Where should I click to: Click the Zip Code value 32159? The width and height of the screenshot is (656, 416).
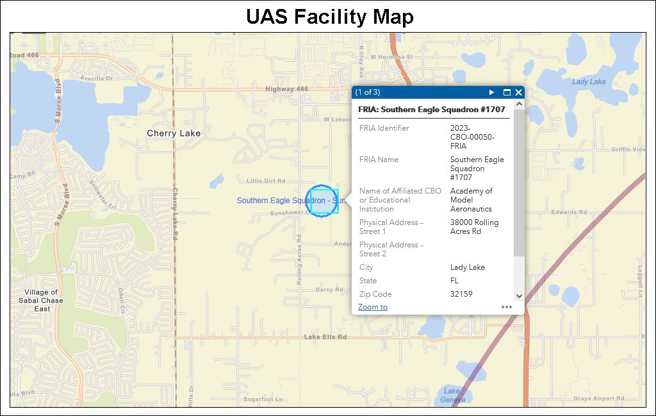tap(466, 294)
